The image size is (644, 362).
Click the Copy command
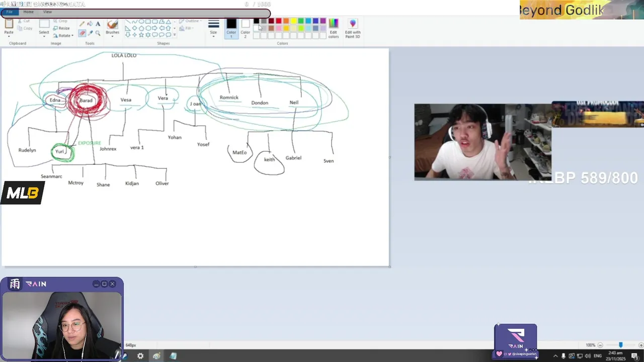pos(25,28)
